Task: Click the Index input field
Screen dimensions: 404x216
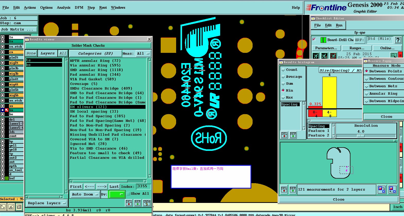Action: point(144,186)
